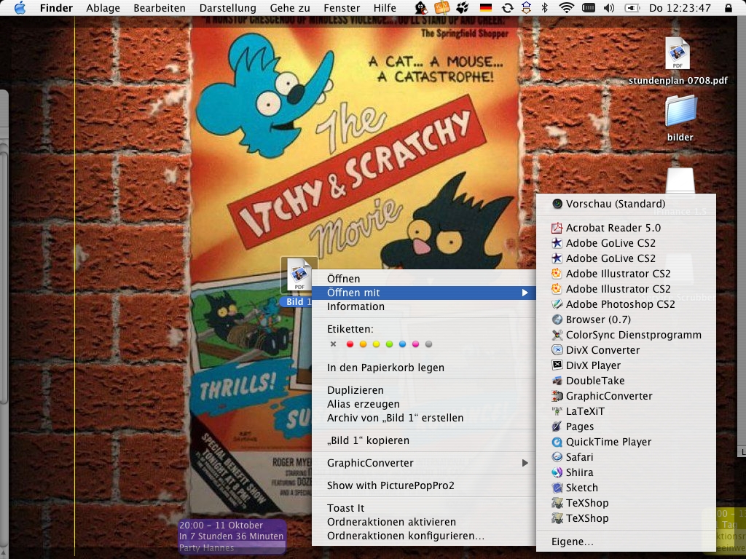The image size is (746, 559).
Task: Open the Bearbeiten menu
Action: (160, 8)
